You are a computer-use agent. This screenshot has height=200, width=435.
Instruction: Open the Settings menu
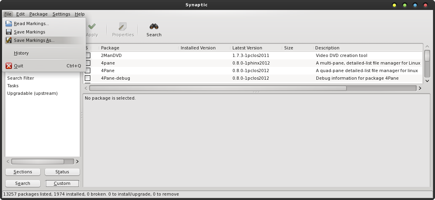(x=61, y=14)
